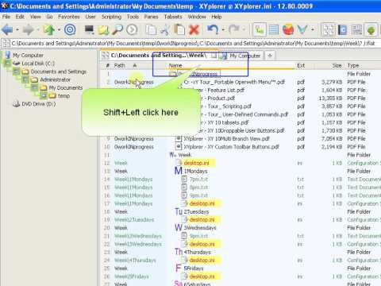Sort by the Path column header

click(120, 65)
